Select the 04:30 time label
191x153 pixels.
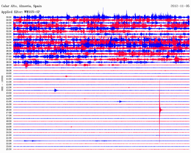pyautogui.click(x=9, y=42)
